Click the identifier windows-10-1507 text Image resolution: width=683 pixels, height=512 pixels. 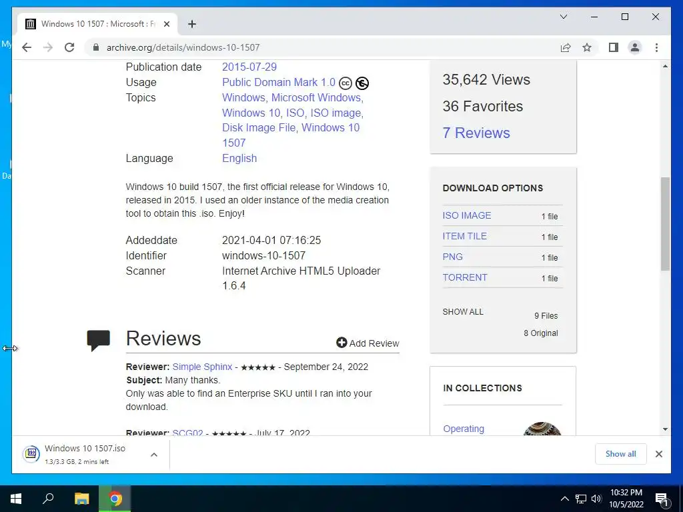click(263, 255)
